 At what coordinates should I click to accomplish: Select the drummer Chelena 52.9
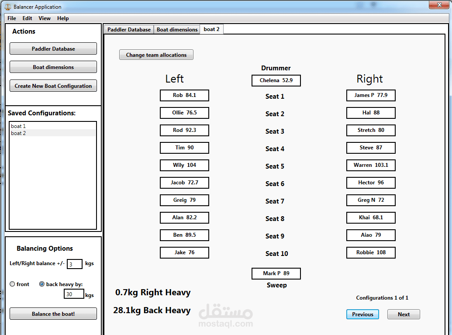coord(276,80)
